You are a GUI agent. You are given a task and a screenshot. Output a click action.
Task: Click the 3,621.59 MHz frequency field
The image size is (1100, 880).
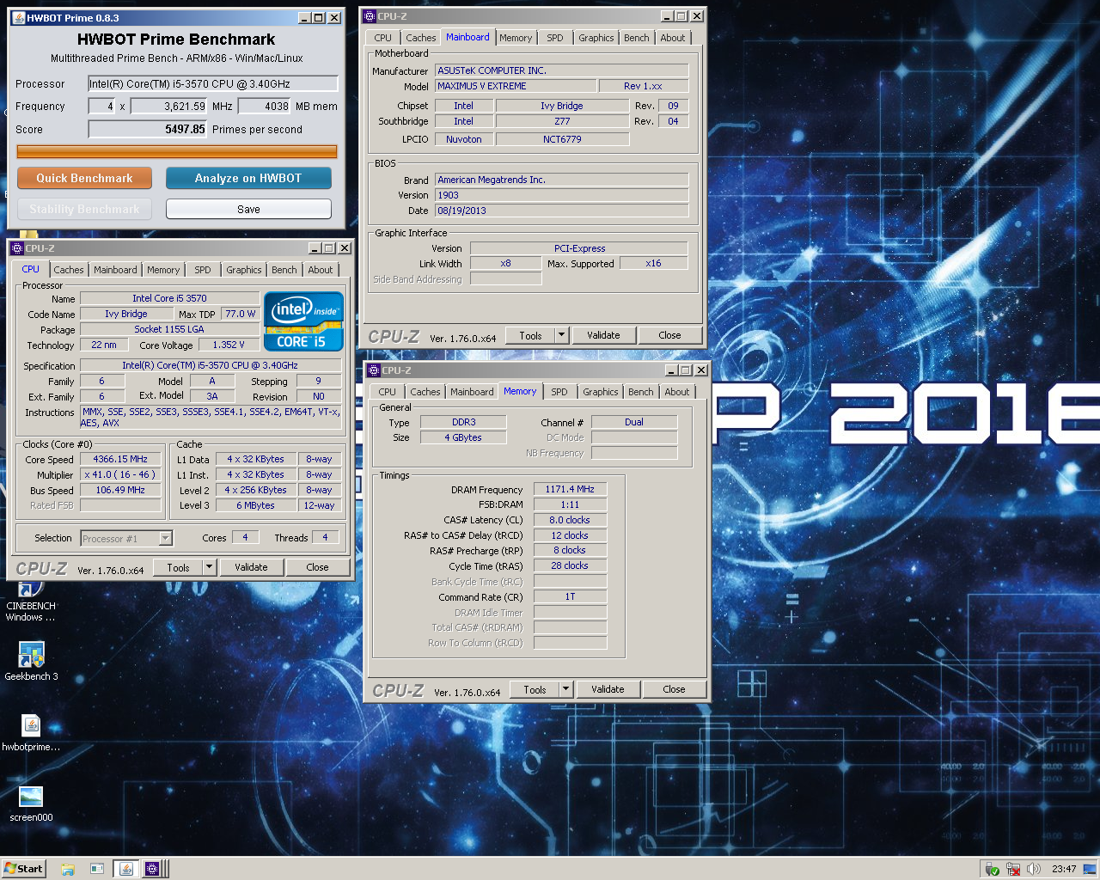[x=169, y=106]
